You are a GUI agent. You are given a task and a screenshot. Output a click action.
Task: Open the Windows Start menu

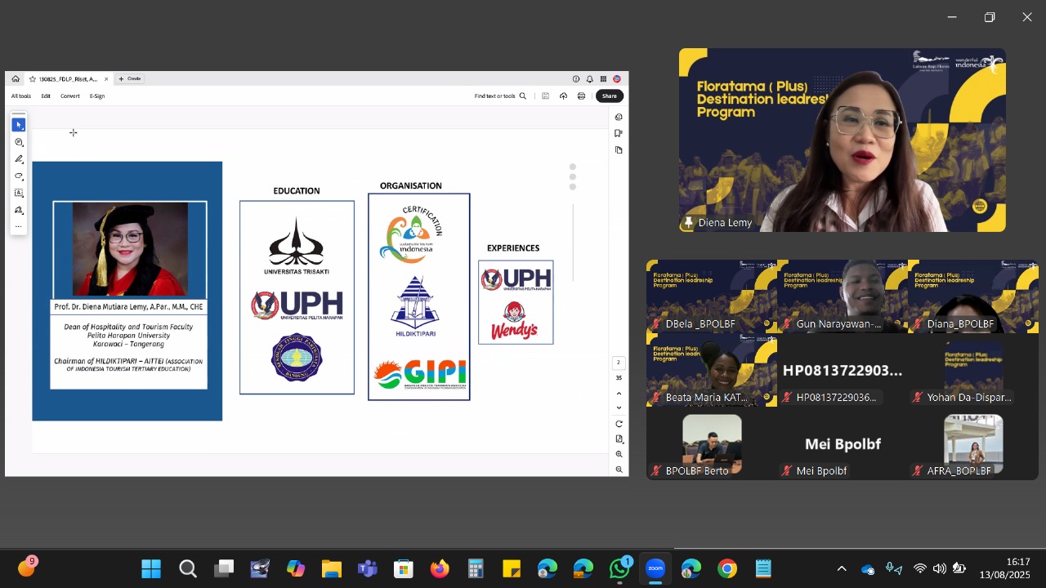(151, 568)
